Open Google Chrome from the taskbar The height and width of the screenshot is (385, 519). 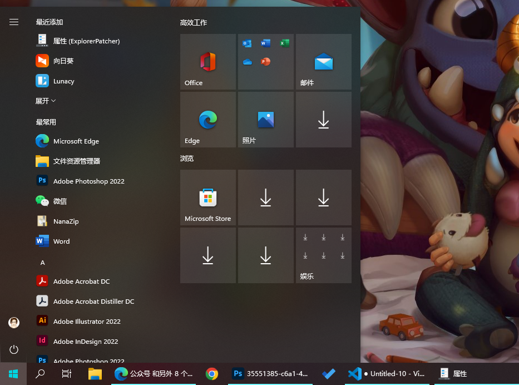211,374
